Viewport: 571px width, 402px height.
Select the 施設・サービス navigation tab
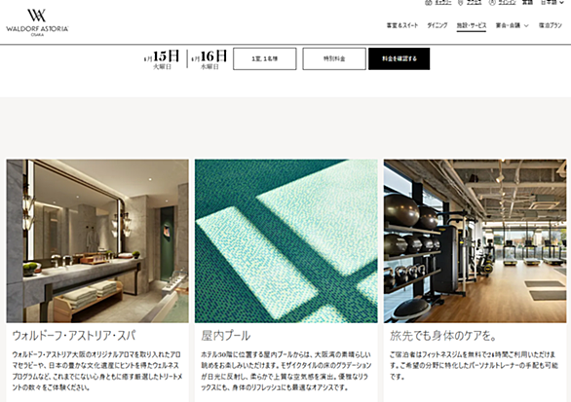472,25
